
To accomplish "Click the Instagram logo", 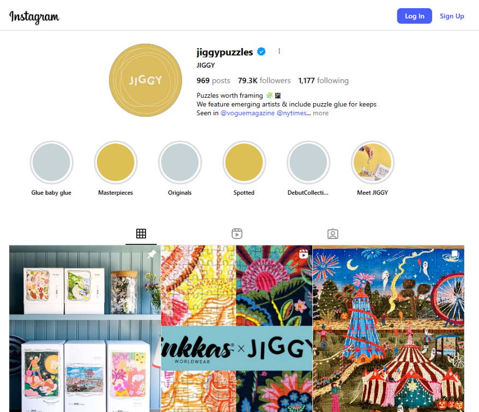I will coord(34,17).
